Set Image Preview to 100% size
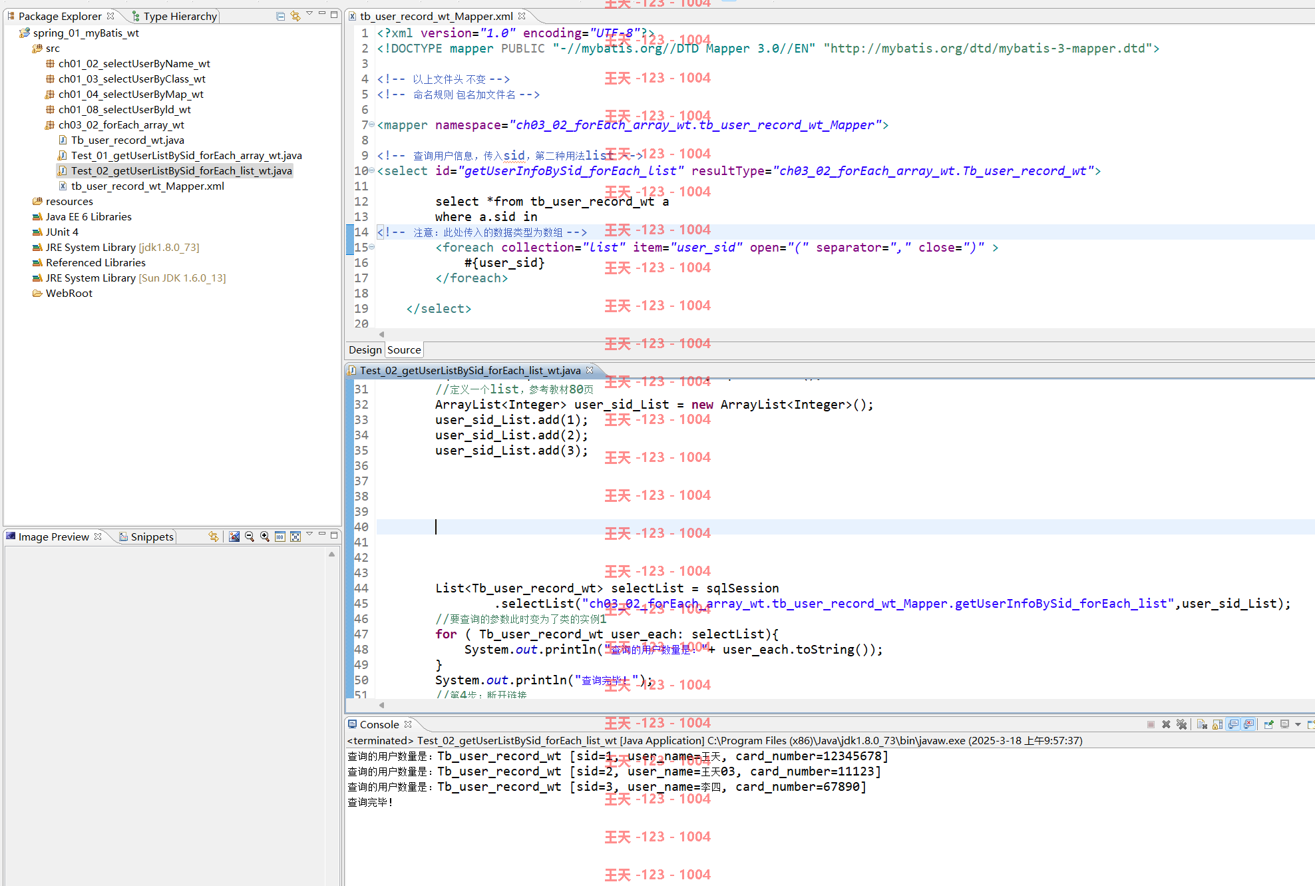 click(280, 536)
